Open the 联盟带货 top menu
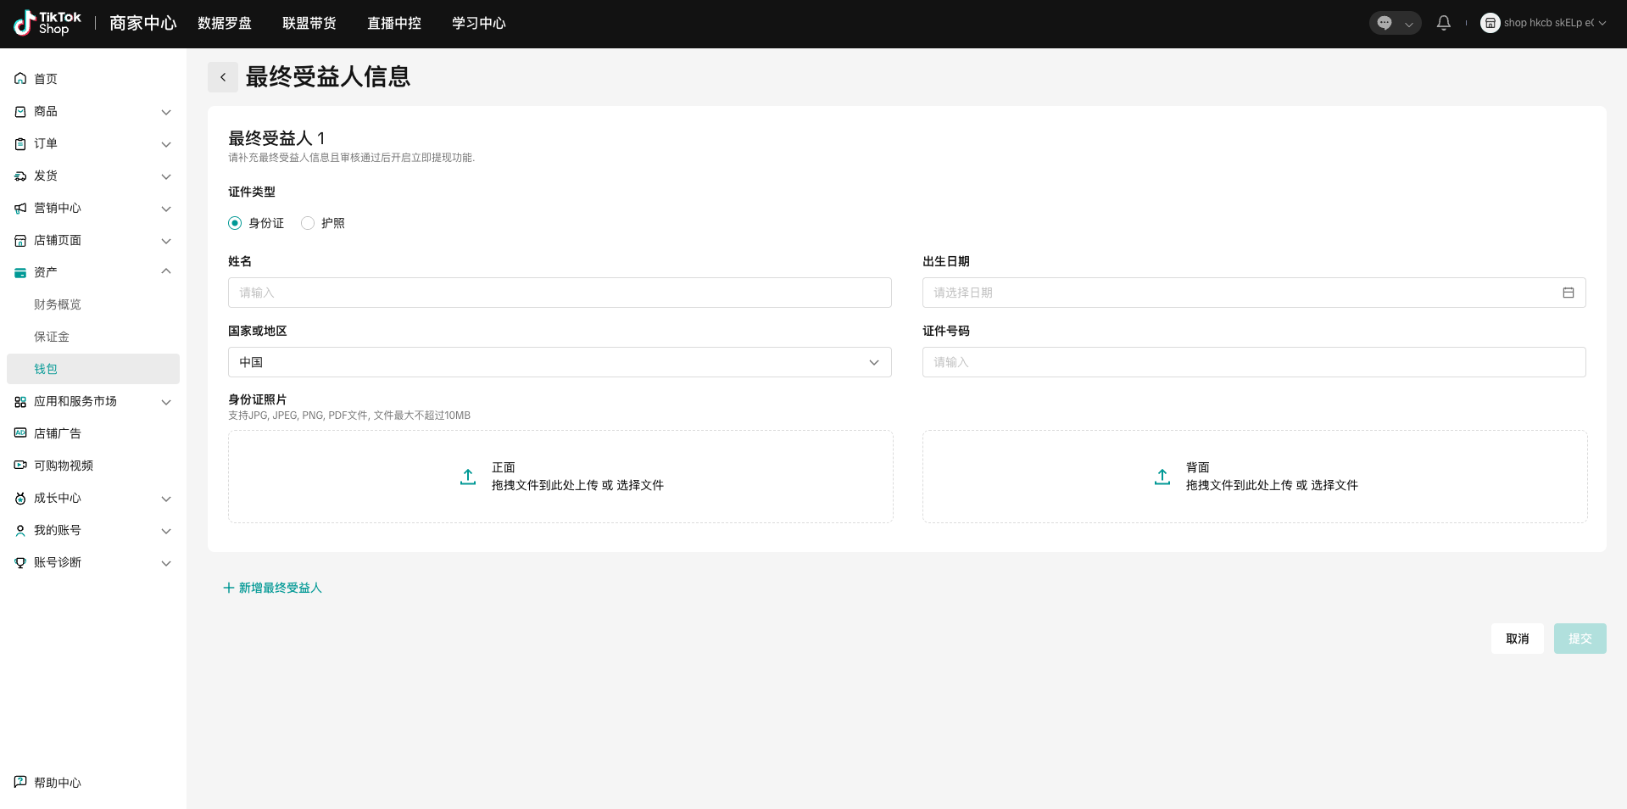Image resolution: width=1627 pixels, height=809 pixels. (x=309, y=24)
